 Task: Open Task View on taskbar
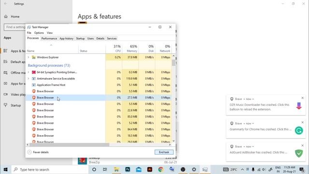point(105,170)
